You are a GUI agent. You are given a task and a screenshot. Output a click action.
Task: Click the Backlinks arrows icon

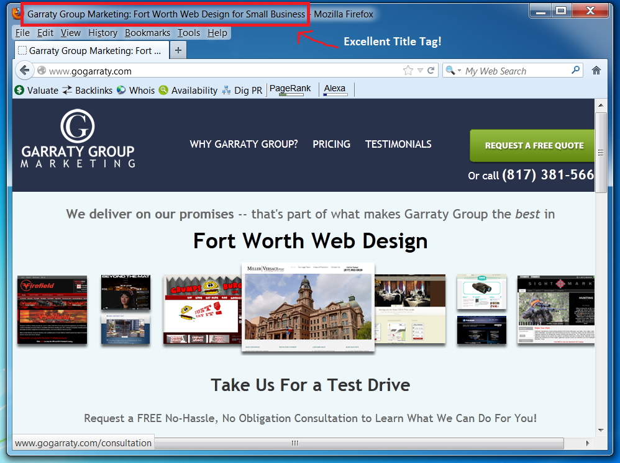coord(67,90)
